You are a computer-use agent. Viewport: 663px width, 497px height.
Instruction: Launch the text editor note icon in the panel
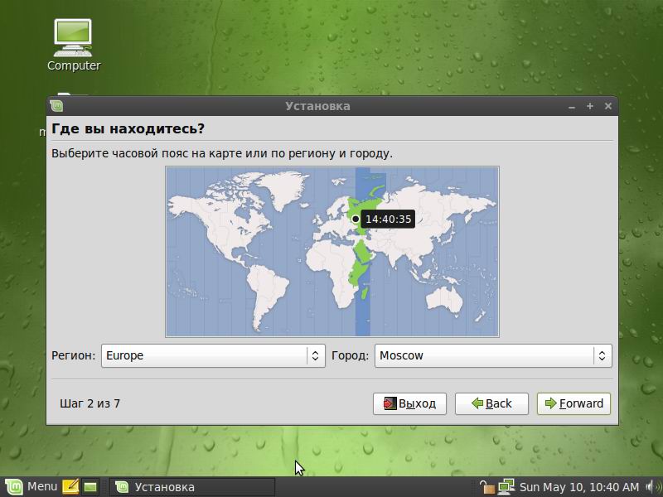click(x=70, y=487)
